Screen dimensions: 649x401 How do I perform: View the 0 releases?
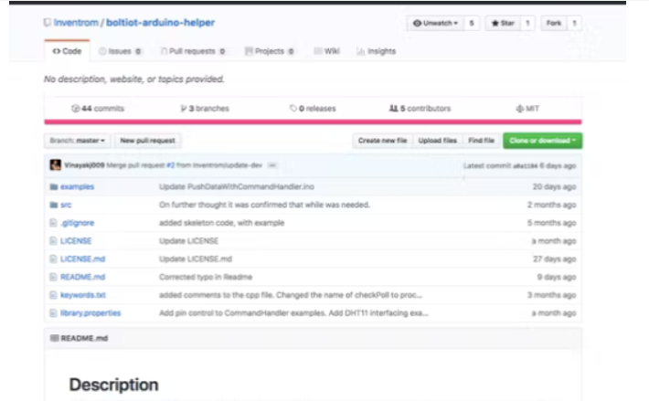click(313, 109)
